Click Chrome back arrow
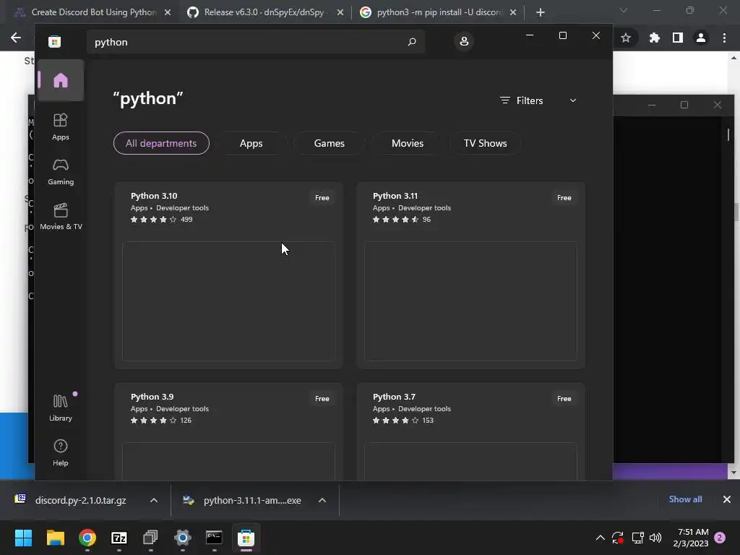 point(16,38)
